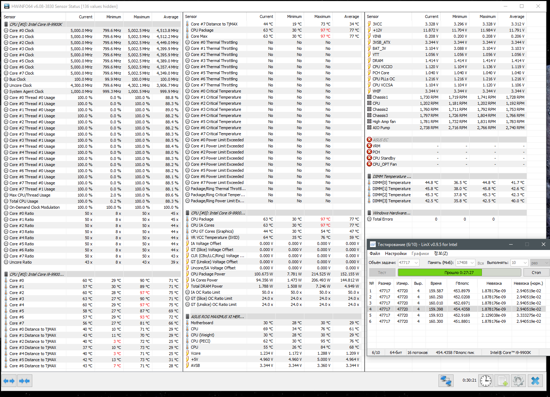Click the icon beside Windows Hardware... header
This screenshot has width=550, height=397.
(369, 213)
